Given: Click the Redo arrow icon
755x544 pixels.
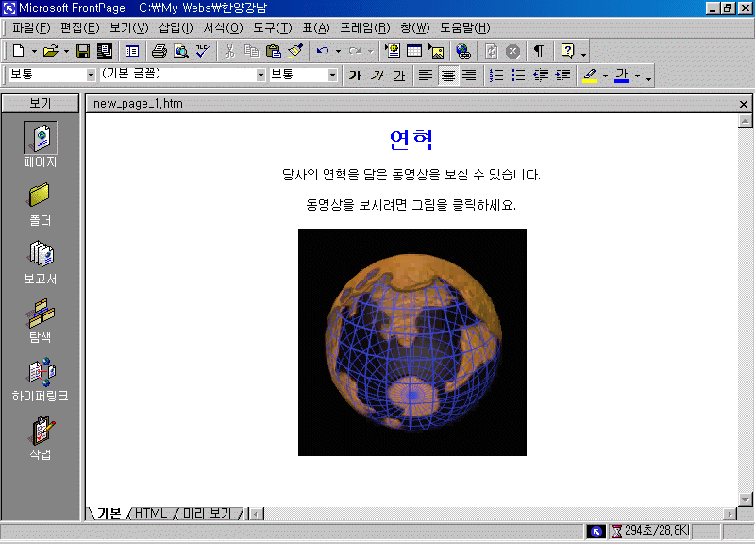Looking at the screenshot, I should pos(355,51).
